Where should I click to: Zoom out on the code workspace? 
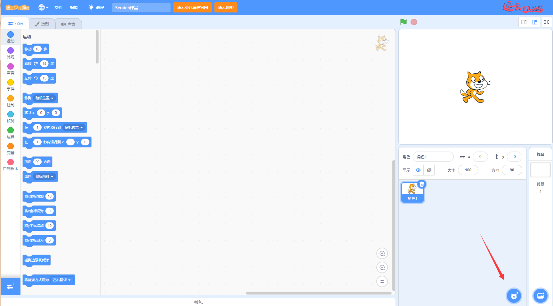(x=382, y=268)
